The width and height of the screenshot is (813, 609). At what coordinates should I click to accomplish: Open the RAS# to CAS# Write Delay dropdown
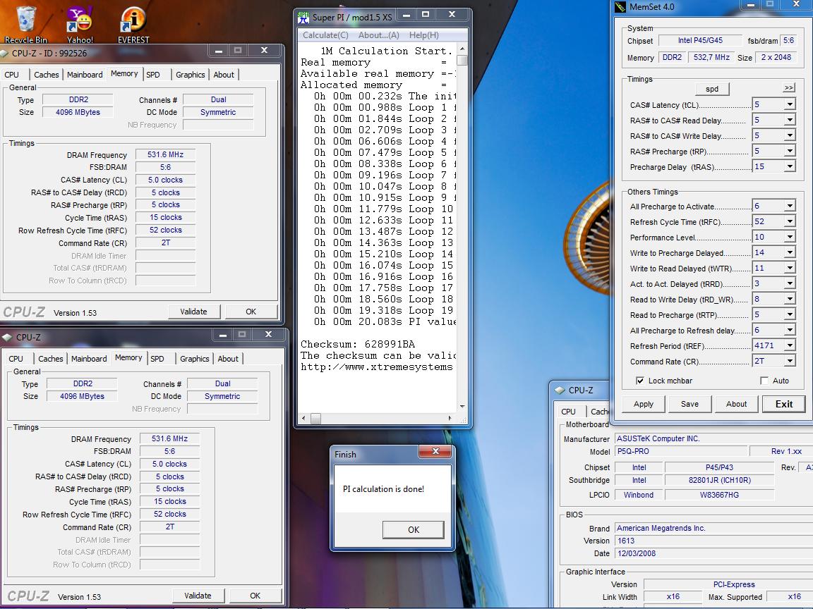coord(789,135)
